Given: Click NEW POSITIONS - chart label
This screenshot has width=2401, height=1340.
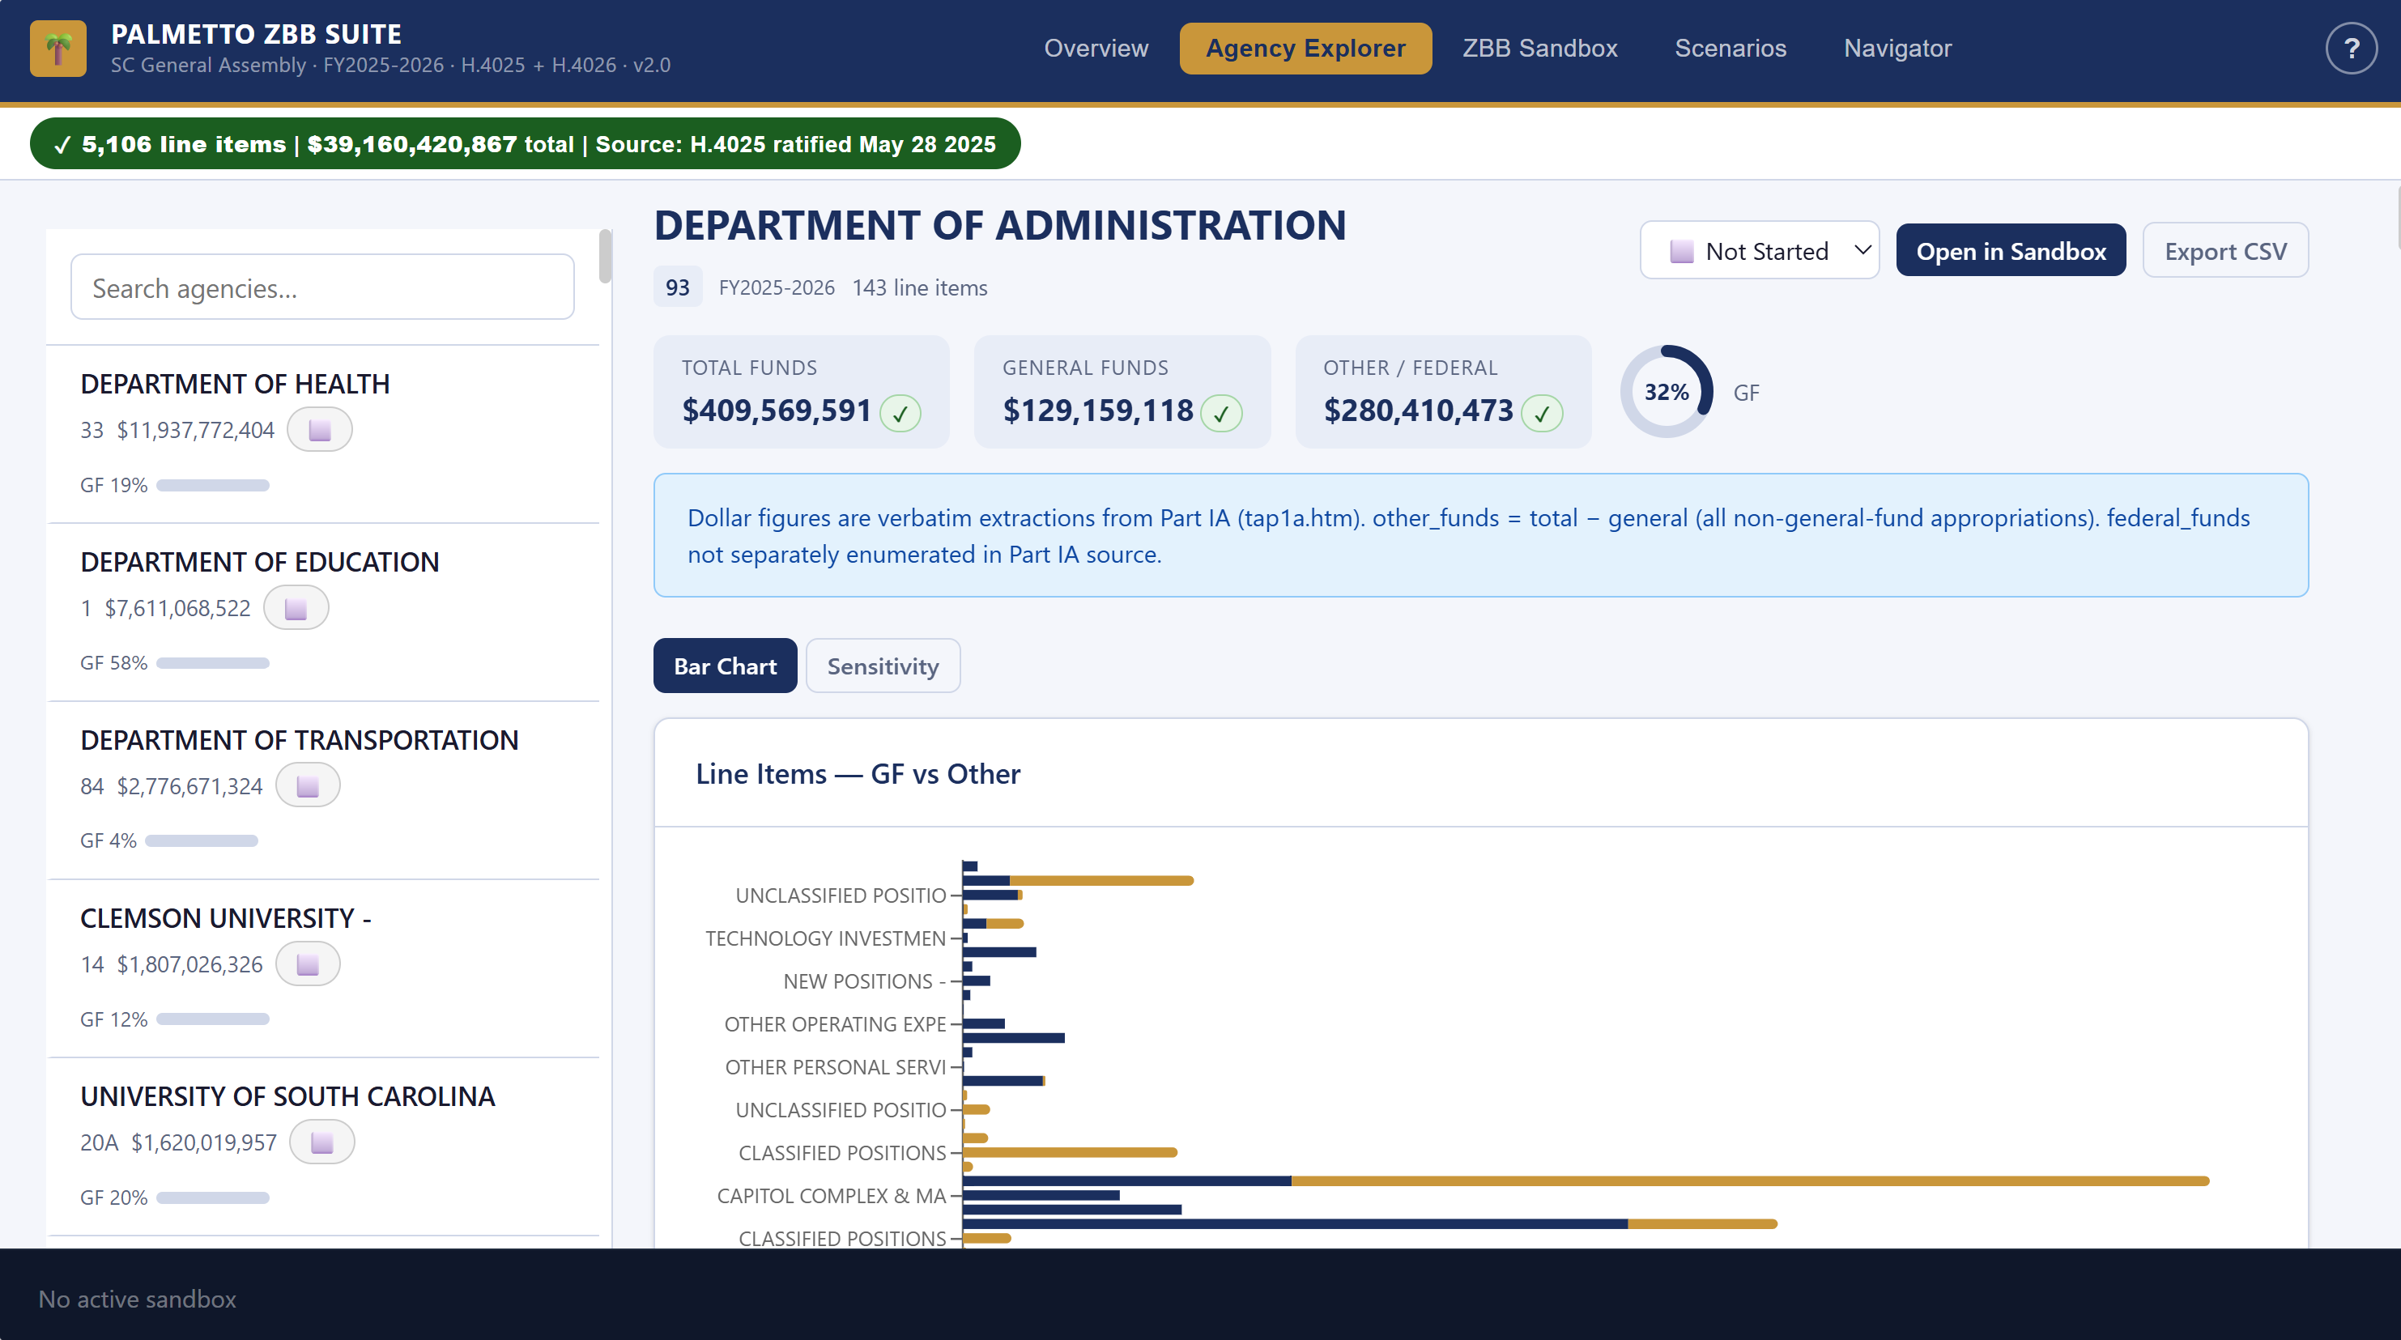Looking at the screenshot, I should point(865,981).
